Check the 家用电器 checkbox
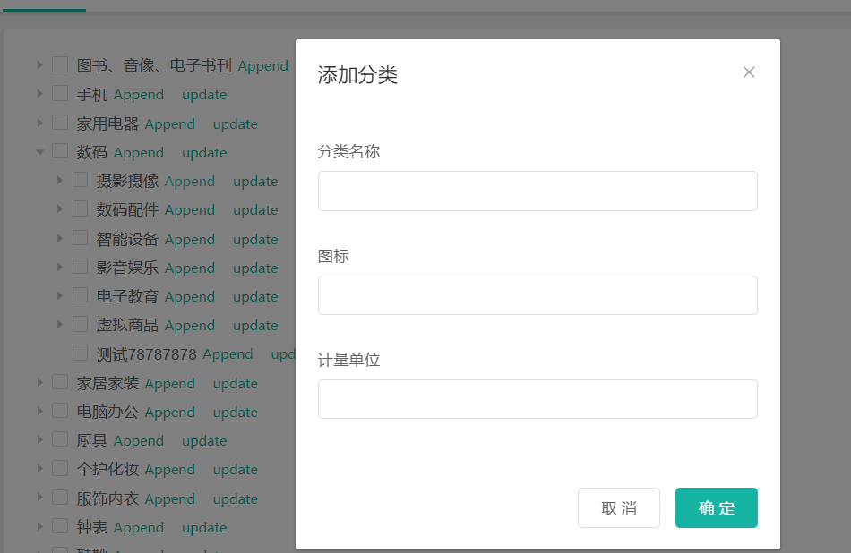The width and height of the screenshot is (851, 553). tap(60, 123)
